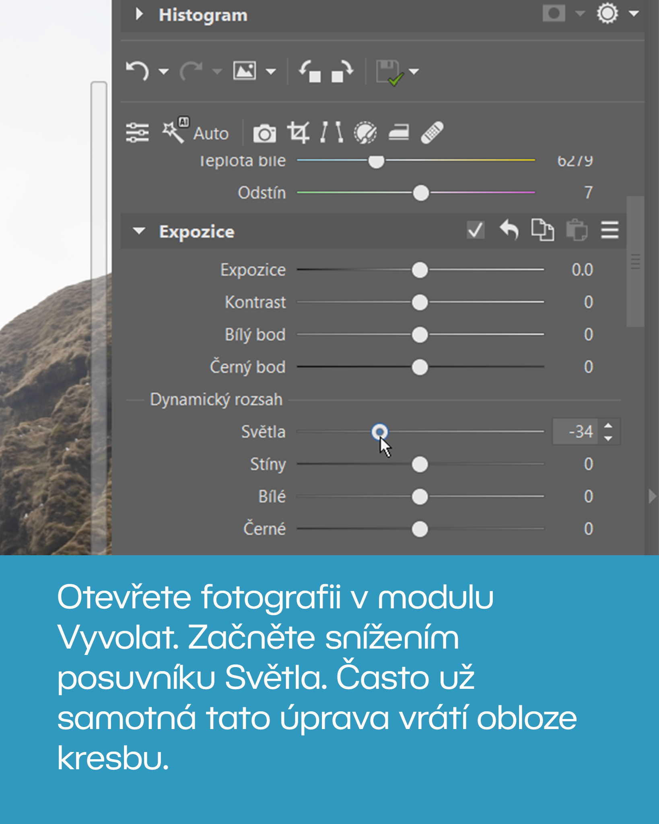Rotate image right using rotate icon

coord(342,71)
